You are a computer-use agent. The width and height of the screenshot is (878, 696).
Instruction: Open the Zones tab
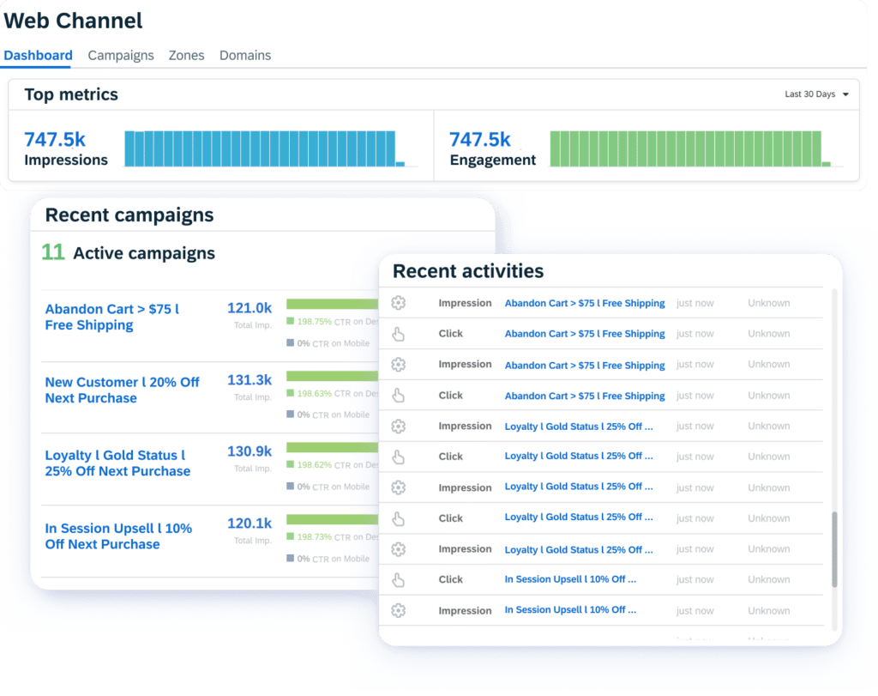186,55
